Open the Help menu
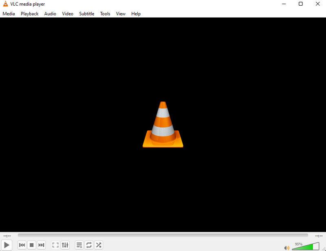 pos(136,13)
